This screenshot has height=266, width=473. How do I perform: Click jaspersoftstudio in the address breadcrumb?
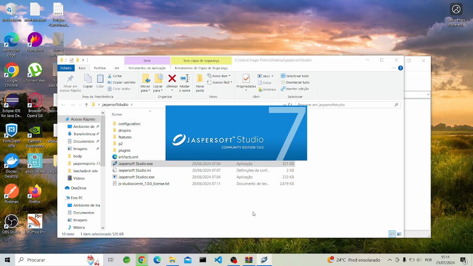pos(115,105)
